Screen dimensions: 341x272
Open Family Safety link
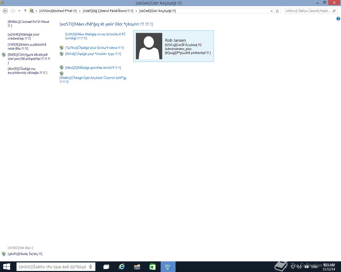point(25,254)
